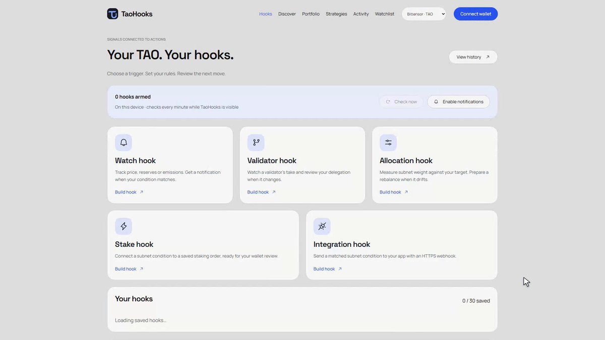This screenshot has width=605, height=340.
Task: Click the "Your hooks" section heading
Action: [134, 299]
